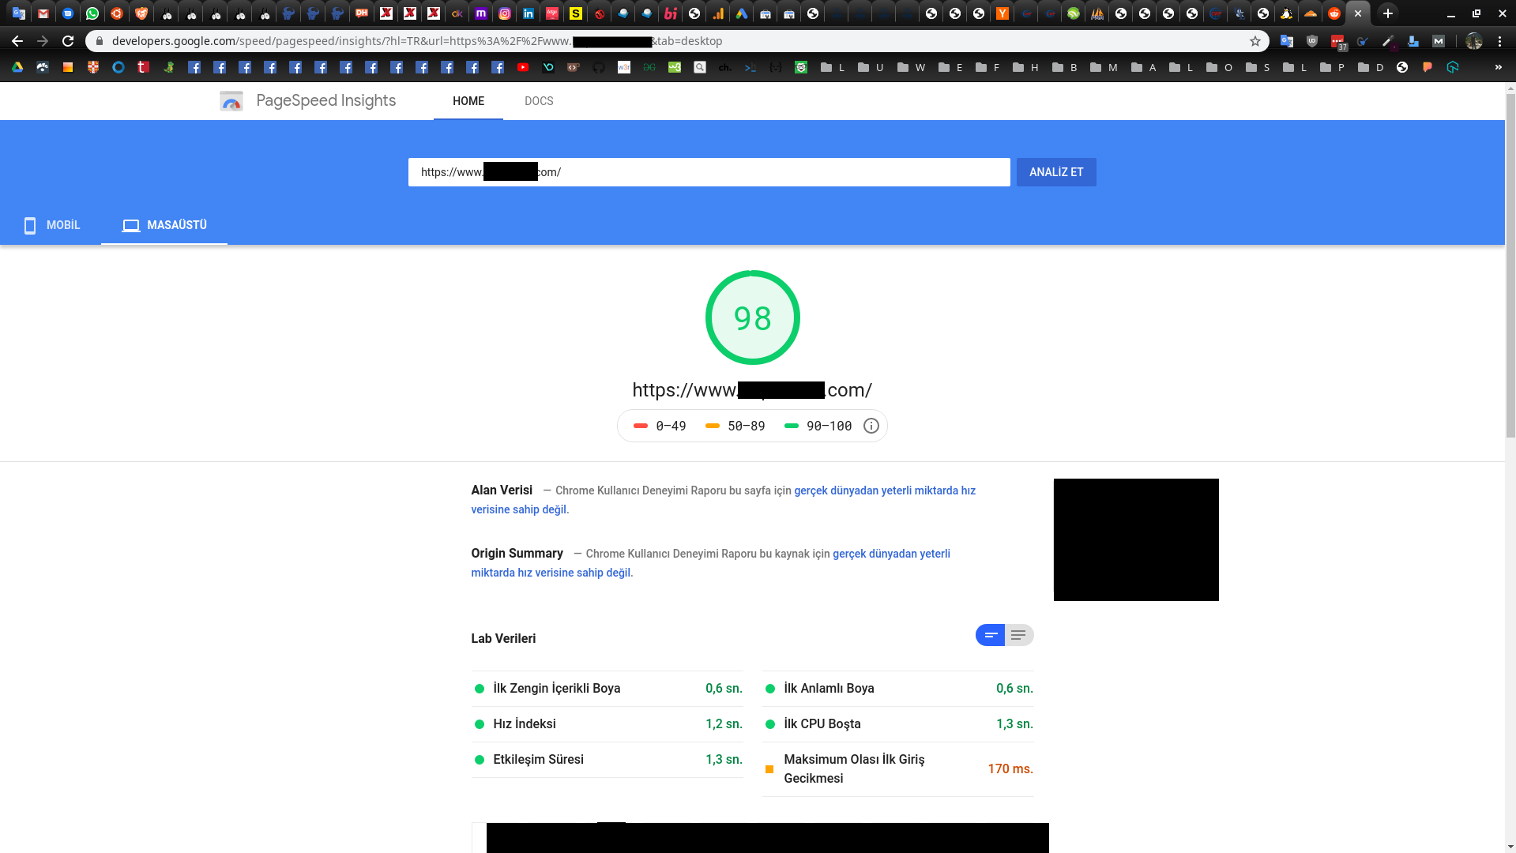This screenshot has height=853, width=1516.
Task: Focus the URL input field
Action: pos(709,172)
